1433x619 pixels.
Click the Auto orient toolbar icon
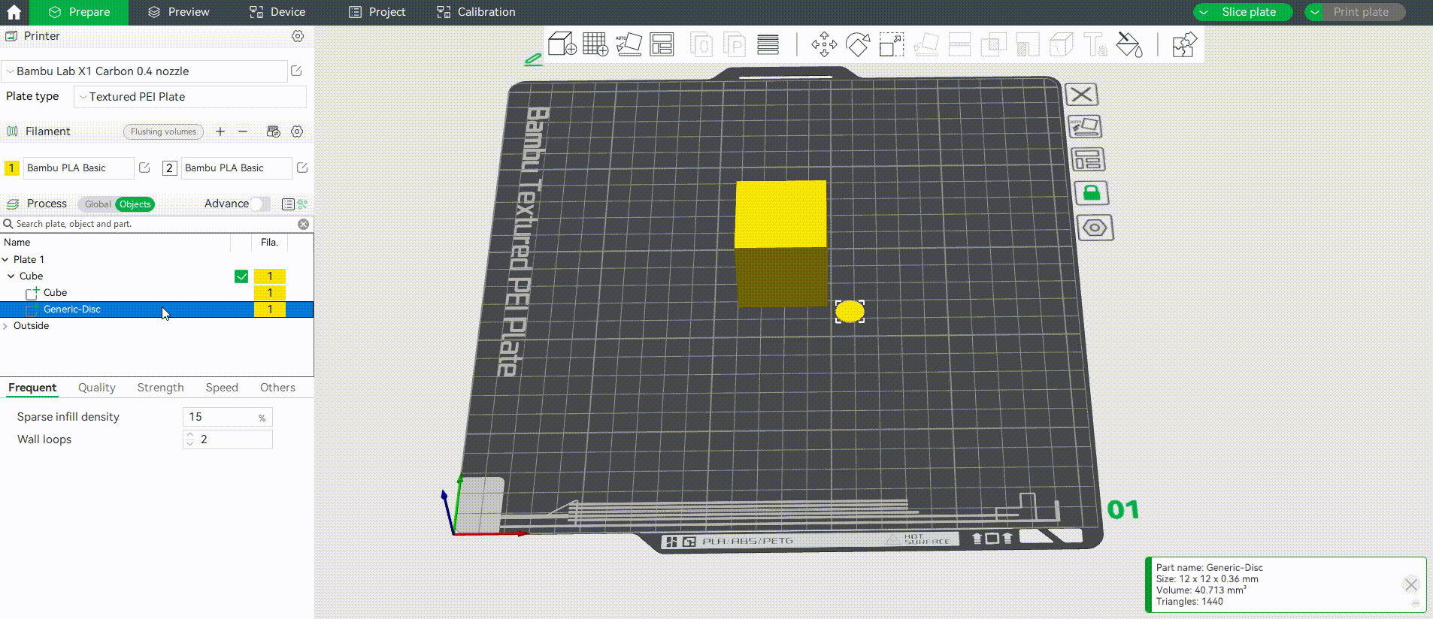point(629,44)
